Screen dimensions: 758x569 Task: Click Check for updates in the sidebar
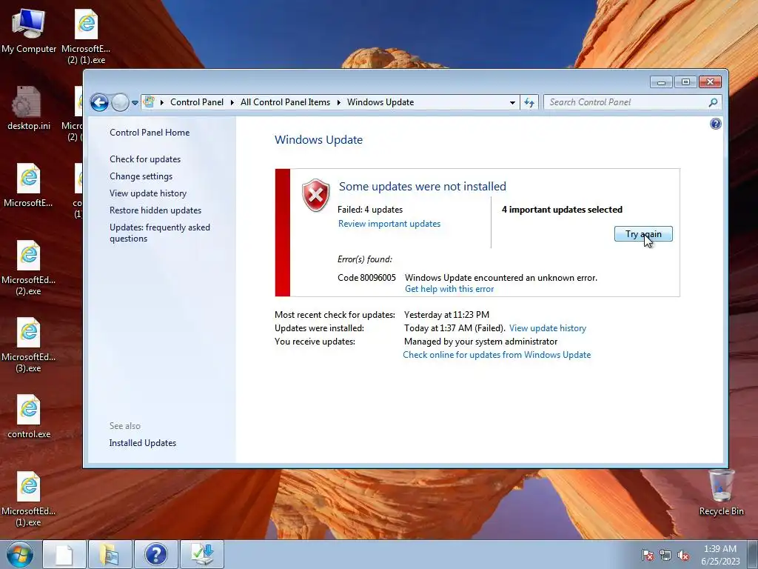(x=145, y=159)
